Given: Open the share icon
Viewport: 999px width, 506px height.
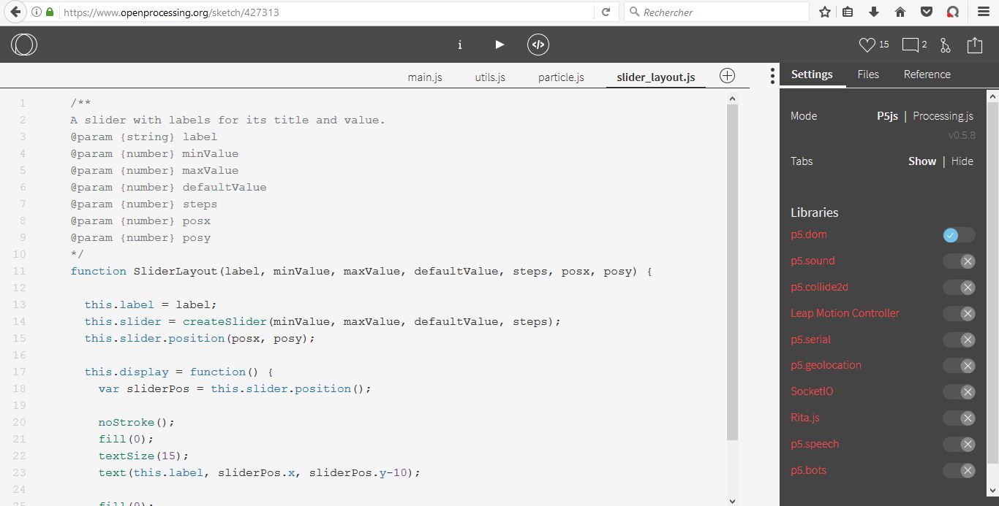Looking at the screenshot, I should pos(975,45).
